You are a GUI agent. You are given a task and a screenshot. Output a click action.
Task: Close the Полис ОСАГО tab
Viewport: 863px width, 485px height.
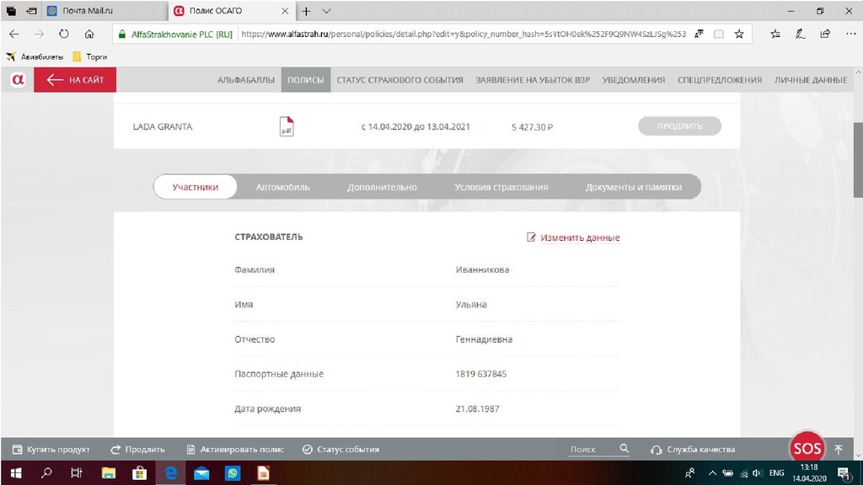pos(285,11)
